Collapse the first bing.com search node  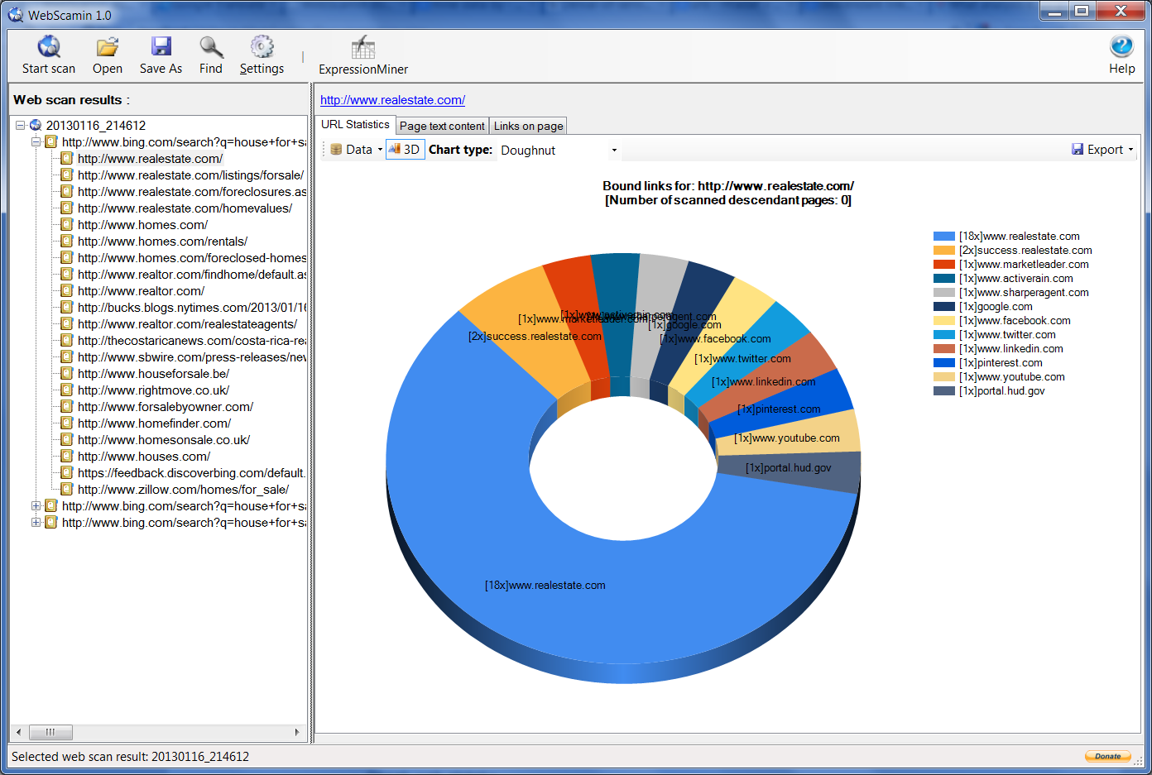[x=36, y=142]
